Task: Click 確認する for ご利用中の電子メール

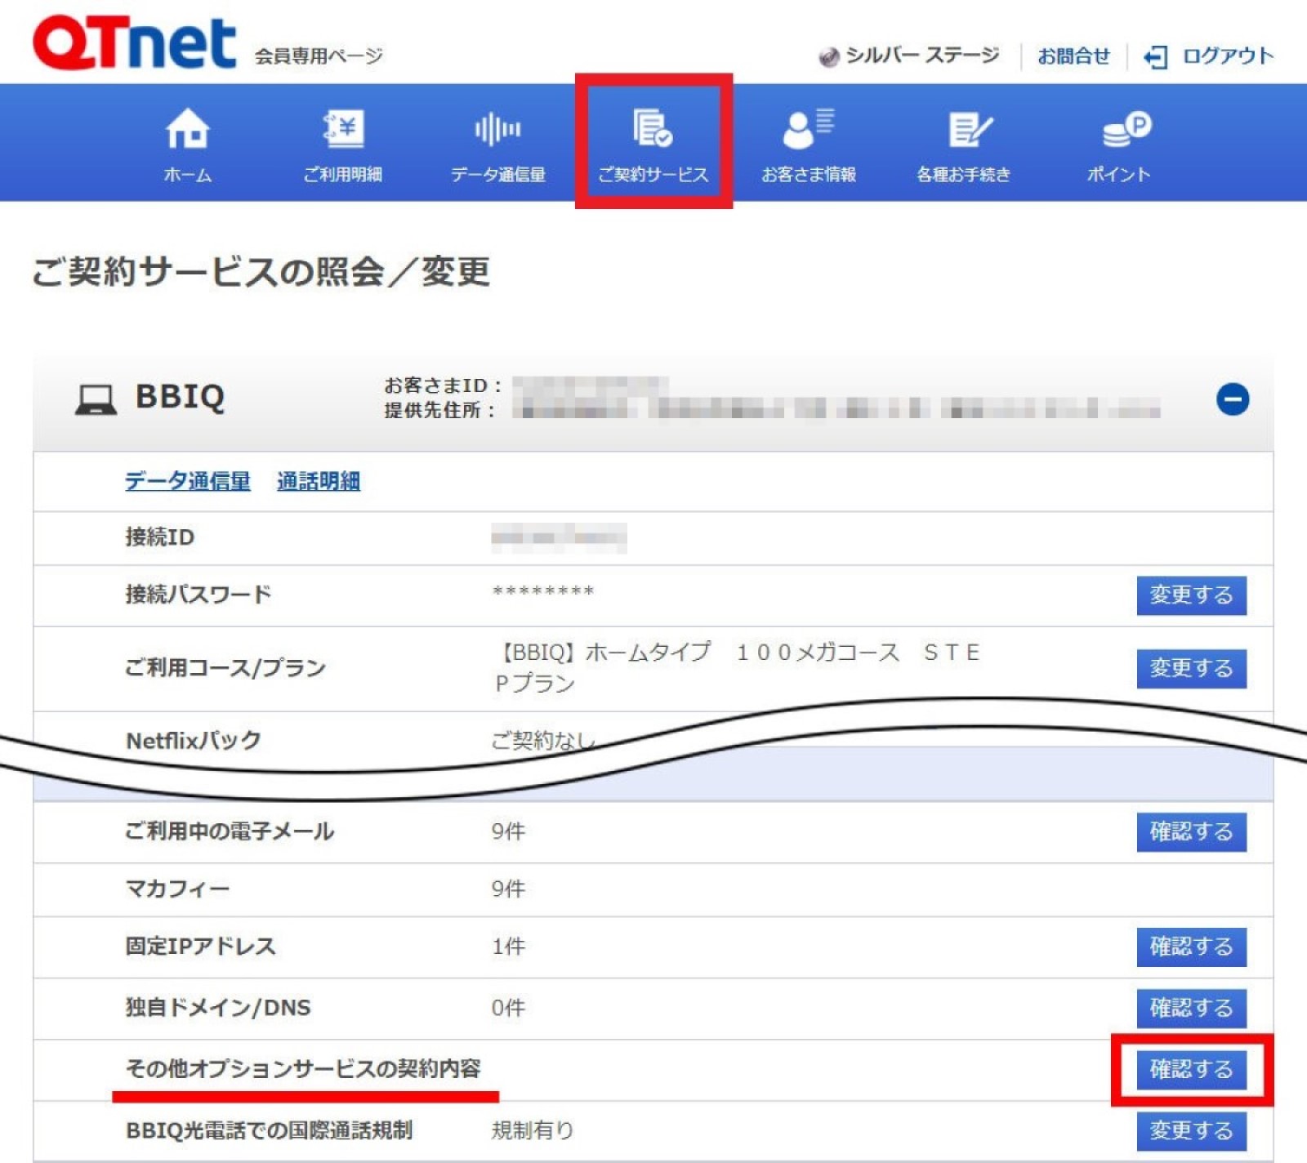Action: [x=1191, y=832]
